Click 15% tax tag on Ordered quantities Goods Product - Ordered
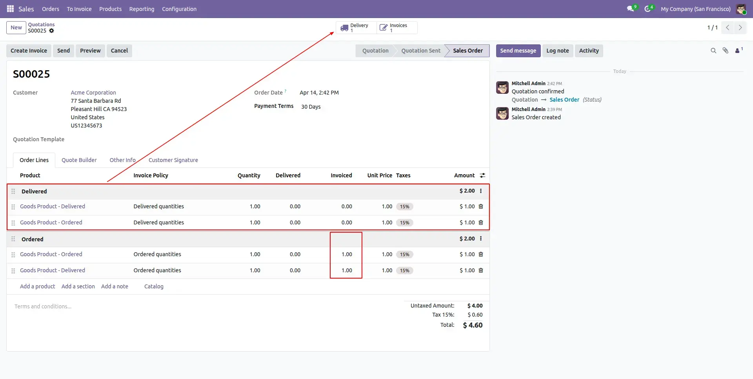The image size is (753, 379). [x=404, y=255]
